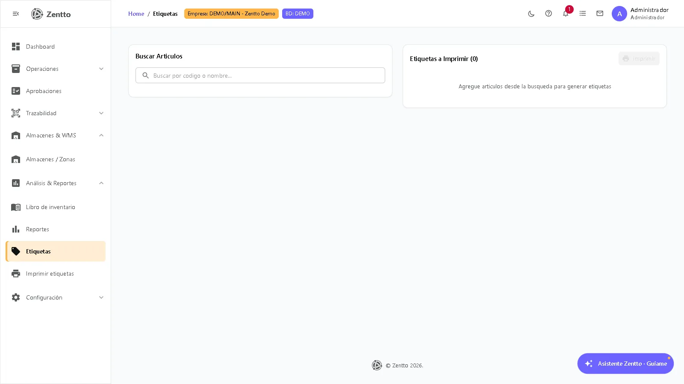Click the Almacenes / Zonas warehouse icon

click(x=16, y=159)
